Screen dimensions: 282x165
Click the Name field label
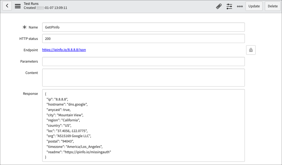tap(33, 27)
